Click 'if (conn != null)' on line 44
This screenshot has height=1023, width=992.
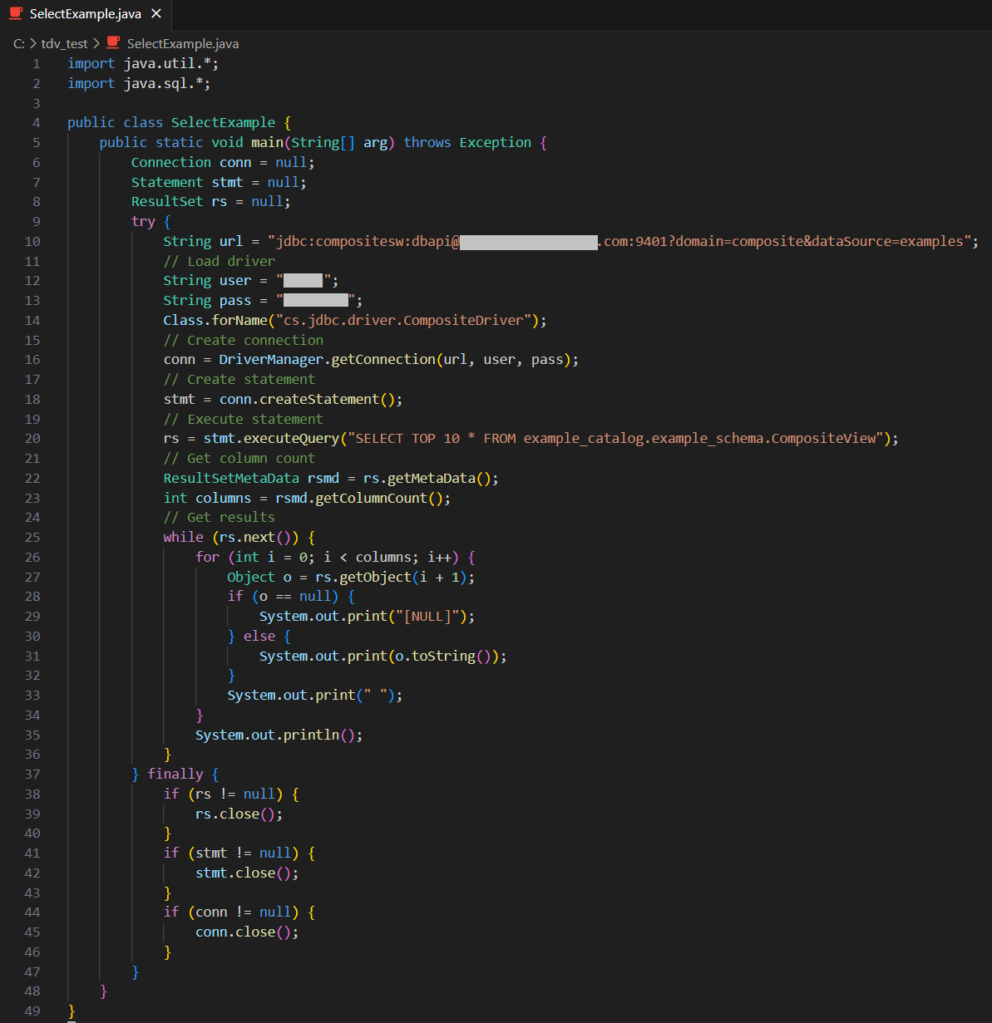click(x=231, y=912)
